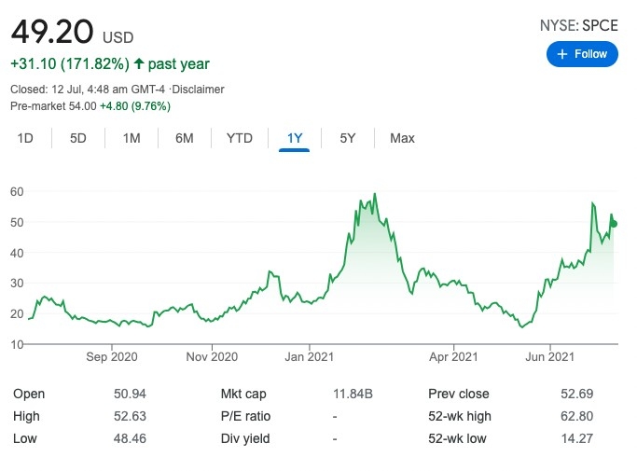Click the P/E ratio label
The height and width of the screenshot is (471, 637).
point(245,416)
